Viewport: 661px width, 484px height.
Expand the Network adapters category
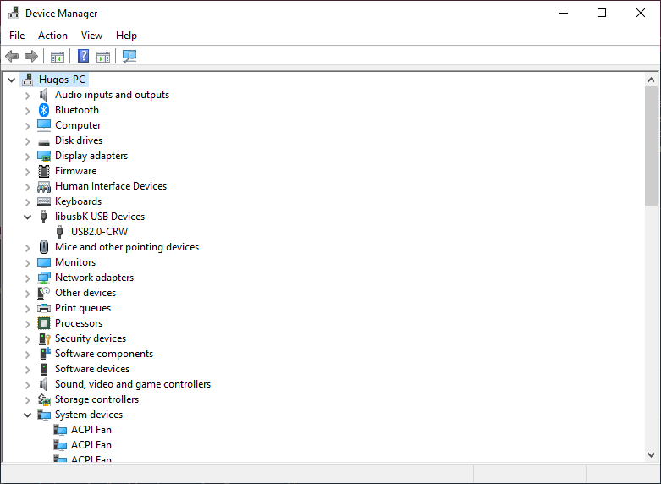pos(27,278)
